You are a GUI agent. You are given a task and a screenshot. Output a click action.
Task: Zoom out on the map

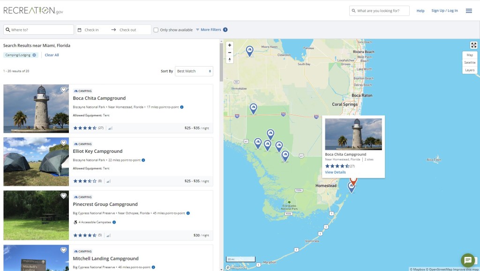pyautogui.click(x=230, y=53)
